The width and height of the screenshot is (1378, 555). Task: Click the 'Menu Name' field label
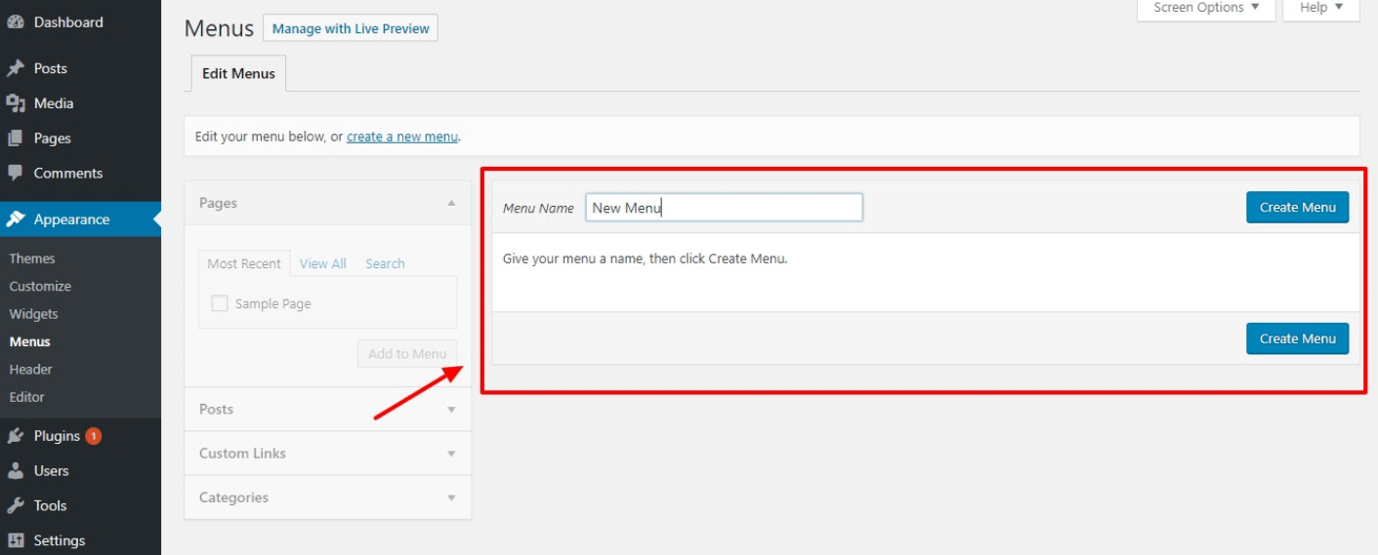coord(538,208)
